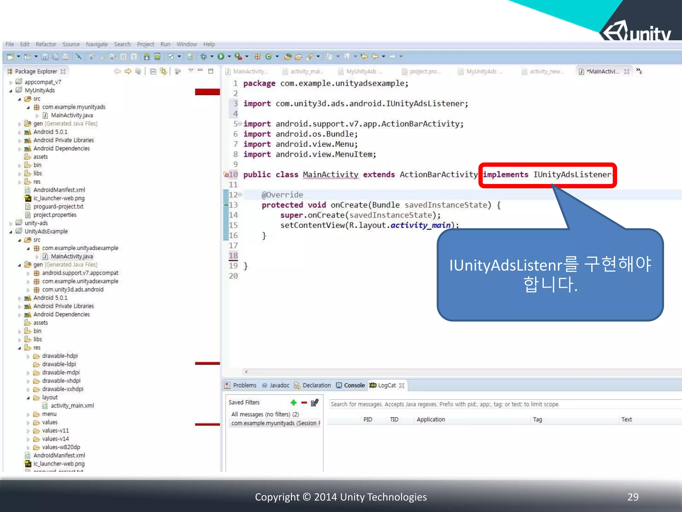682x512 pixels.
Task: Click Package Explorer's Forward arrow icon
Action: (128, 71)
